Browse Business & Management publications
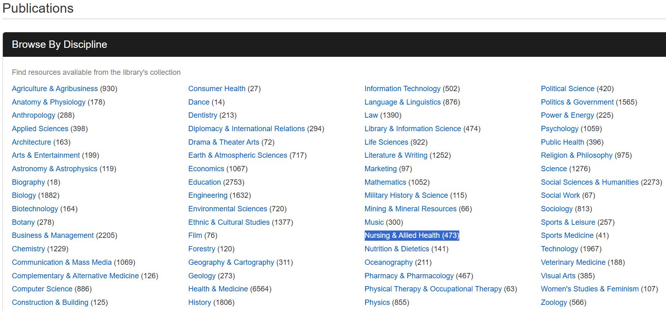The width and height of the screenshot is (666, 311). tap(53, 235)
